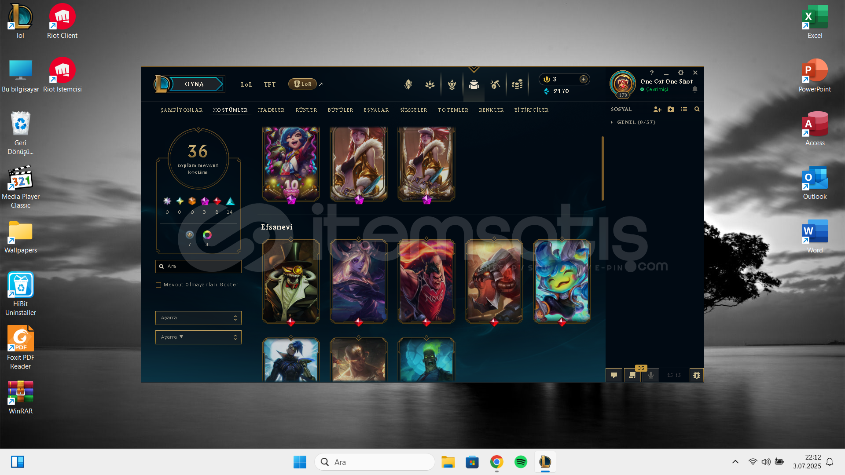Click the add friend icon in Sosyal panel
Screen dimensions: 845x475
click(658, 109)
